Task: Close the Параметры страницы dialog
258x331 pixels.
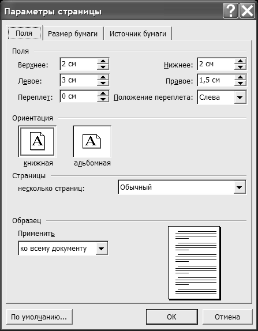Action: 247,12
